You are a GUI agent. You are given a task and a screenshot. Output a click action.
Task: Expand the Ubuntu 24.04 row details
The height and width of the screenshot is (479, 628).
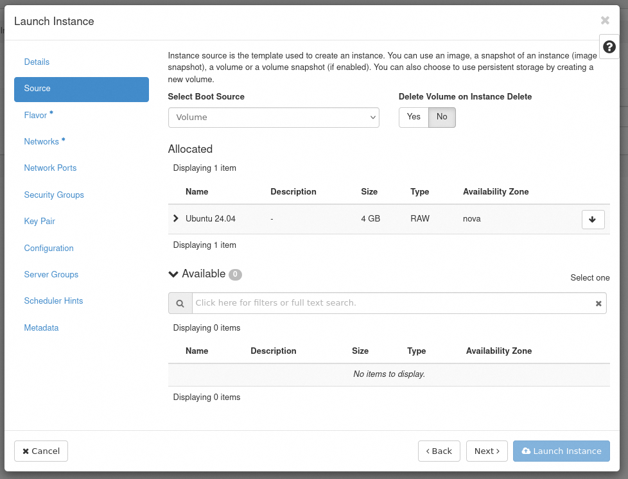click(x=176, y=218)
